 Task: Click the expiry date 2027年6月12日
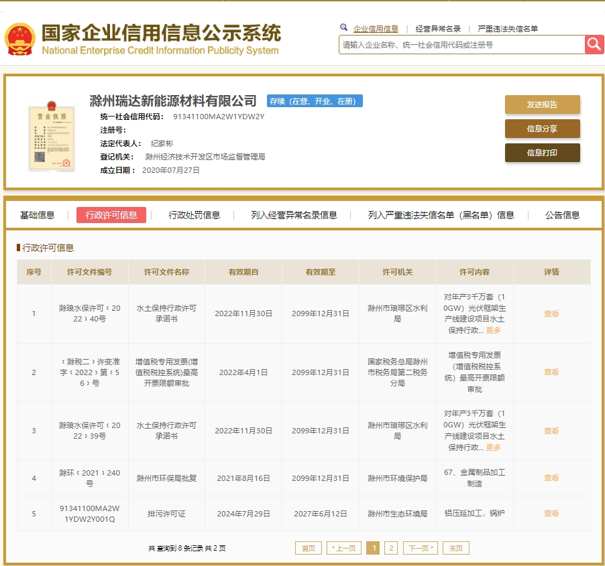(x=321, y=514)
